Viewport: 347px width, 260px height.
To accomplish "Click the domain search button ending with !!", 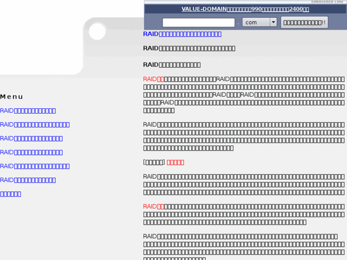I will (x=305, y=22).
